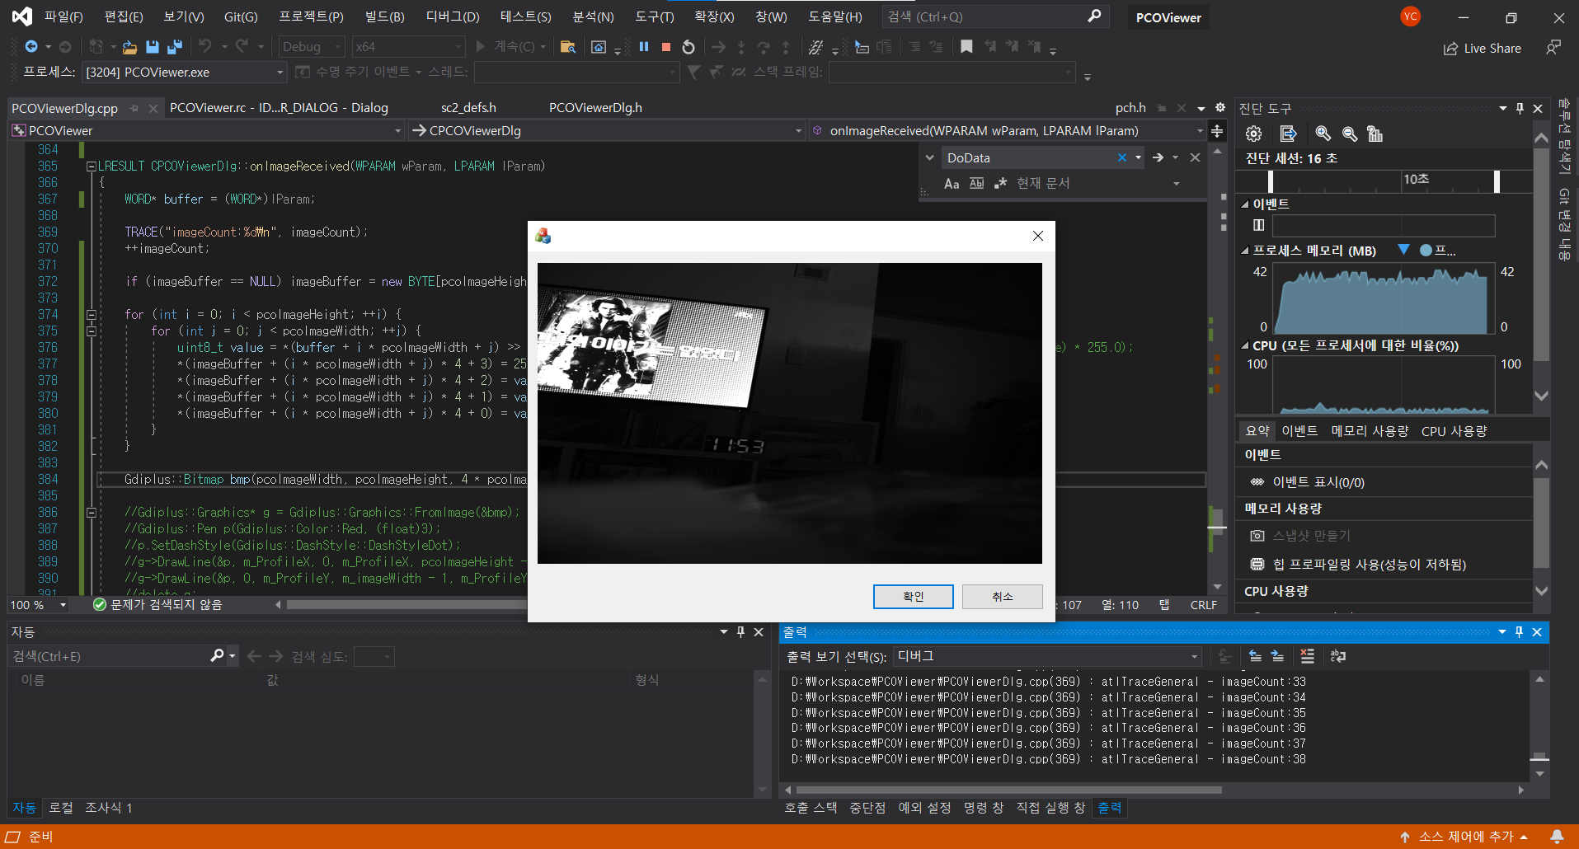
Task: Click the Open File folder icon
Action: (x=129, y=47)
